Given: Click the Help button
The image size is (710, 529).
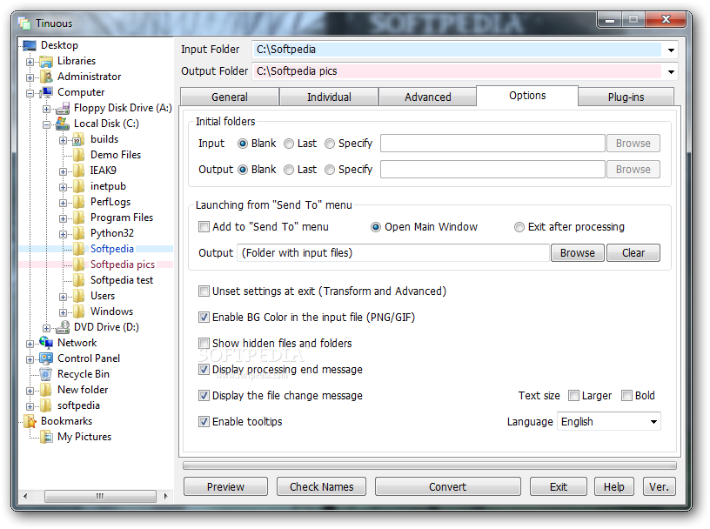Looking at the screenshot, I should pyautogui.click(x=614, y=487).
